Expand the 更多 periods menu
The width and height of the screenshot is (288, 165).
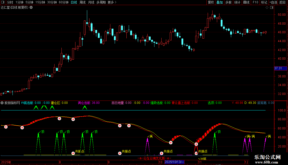tap(112, 2)
